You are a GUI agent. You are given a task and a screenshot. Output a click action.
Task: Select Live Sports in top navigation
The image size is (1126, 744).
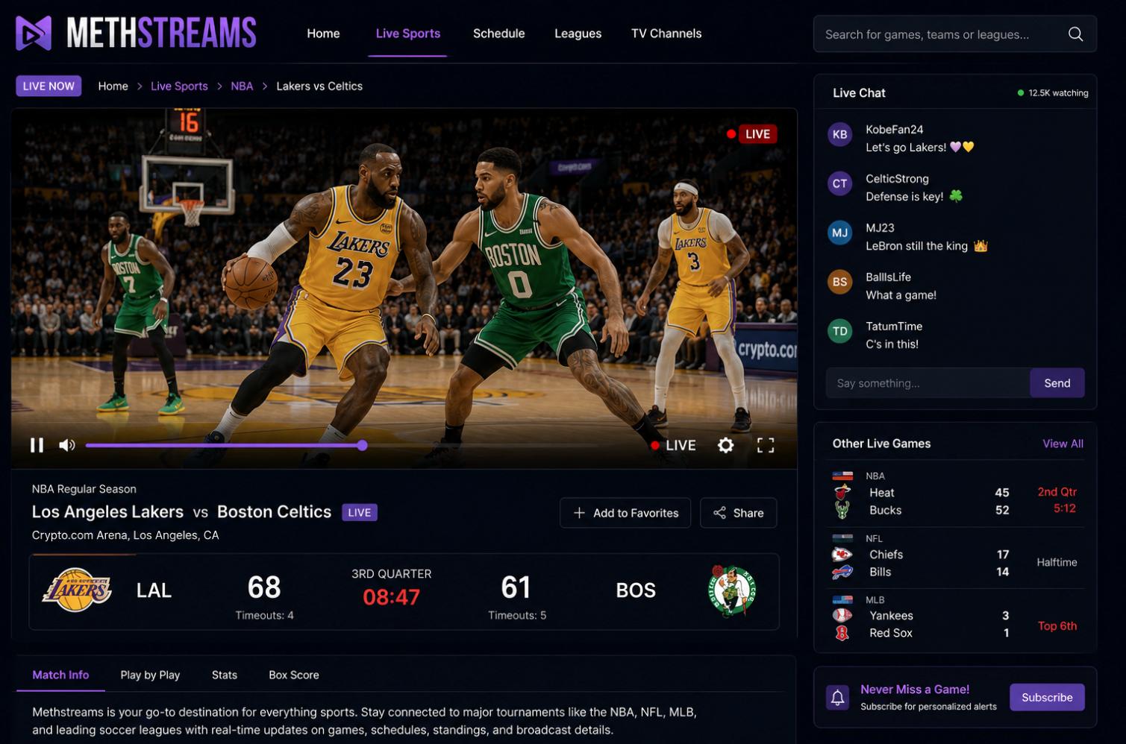pos(408,34)
